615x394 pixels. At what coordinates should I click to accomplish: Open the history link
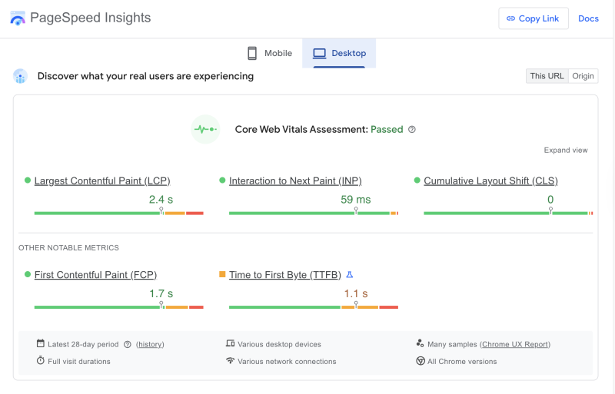coord(150,345)
